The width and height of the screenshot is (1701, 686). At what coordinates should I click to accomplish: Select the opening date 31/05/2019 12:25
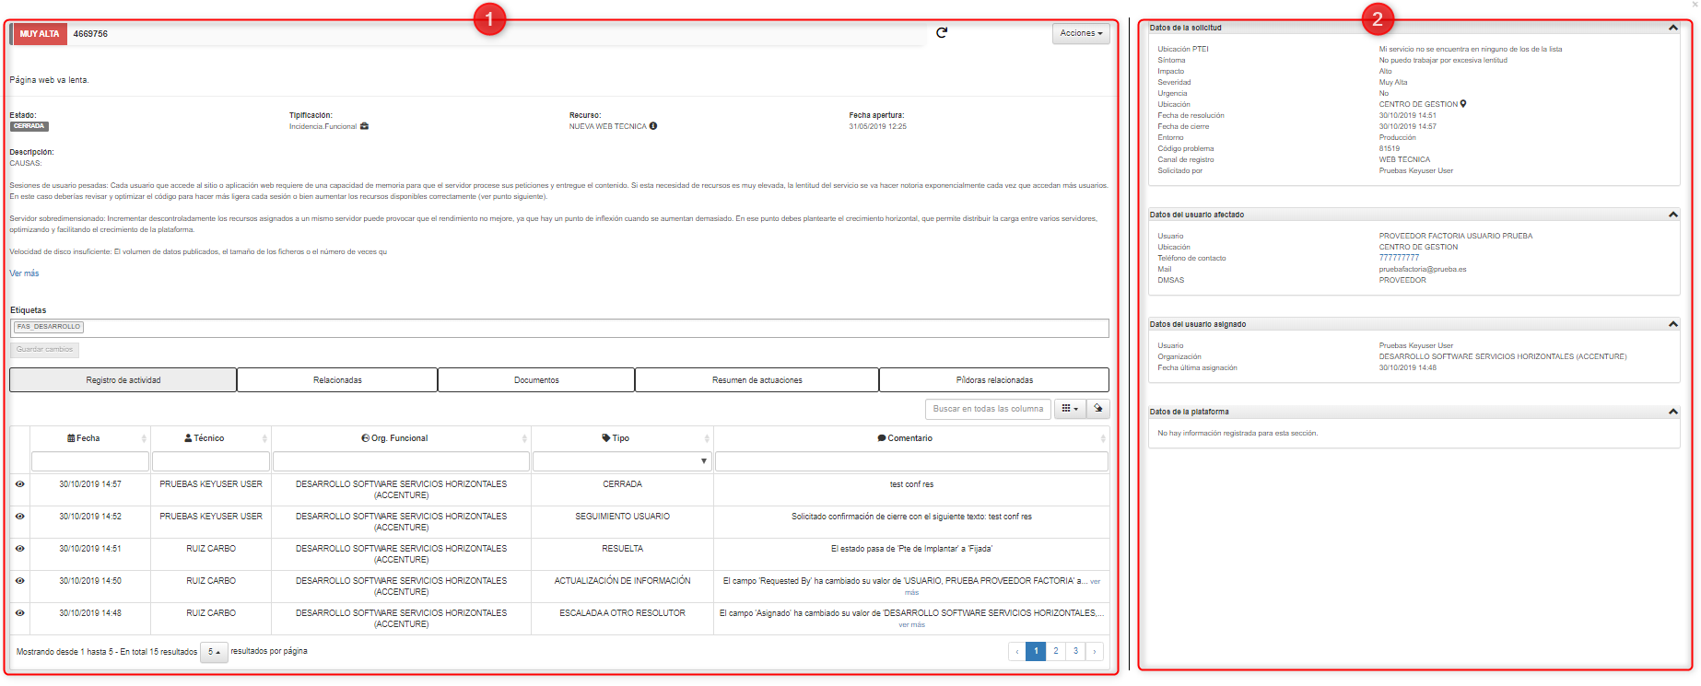877,126
